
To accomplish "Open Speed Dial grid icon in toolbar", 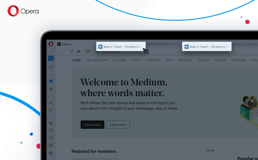I will tap(79, 51).
